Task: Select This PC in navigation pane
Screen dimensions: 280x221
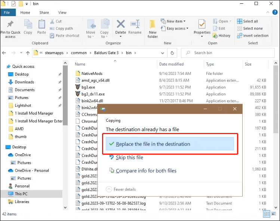Action: click(x=21, y=194)
